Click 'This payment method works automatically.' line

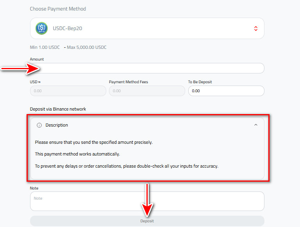(x=77, y=154)
